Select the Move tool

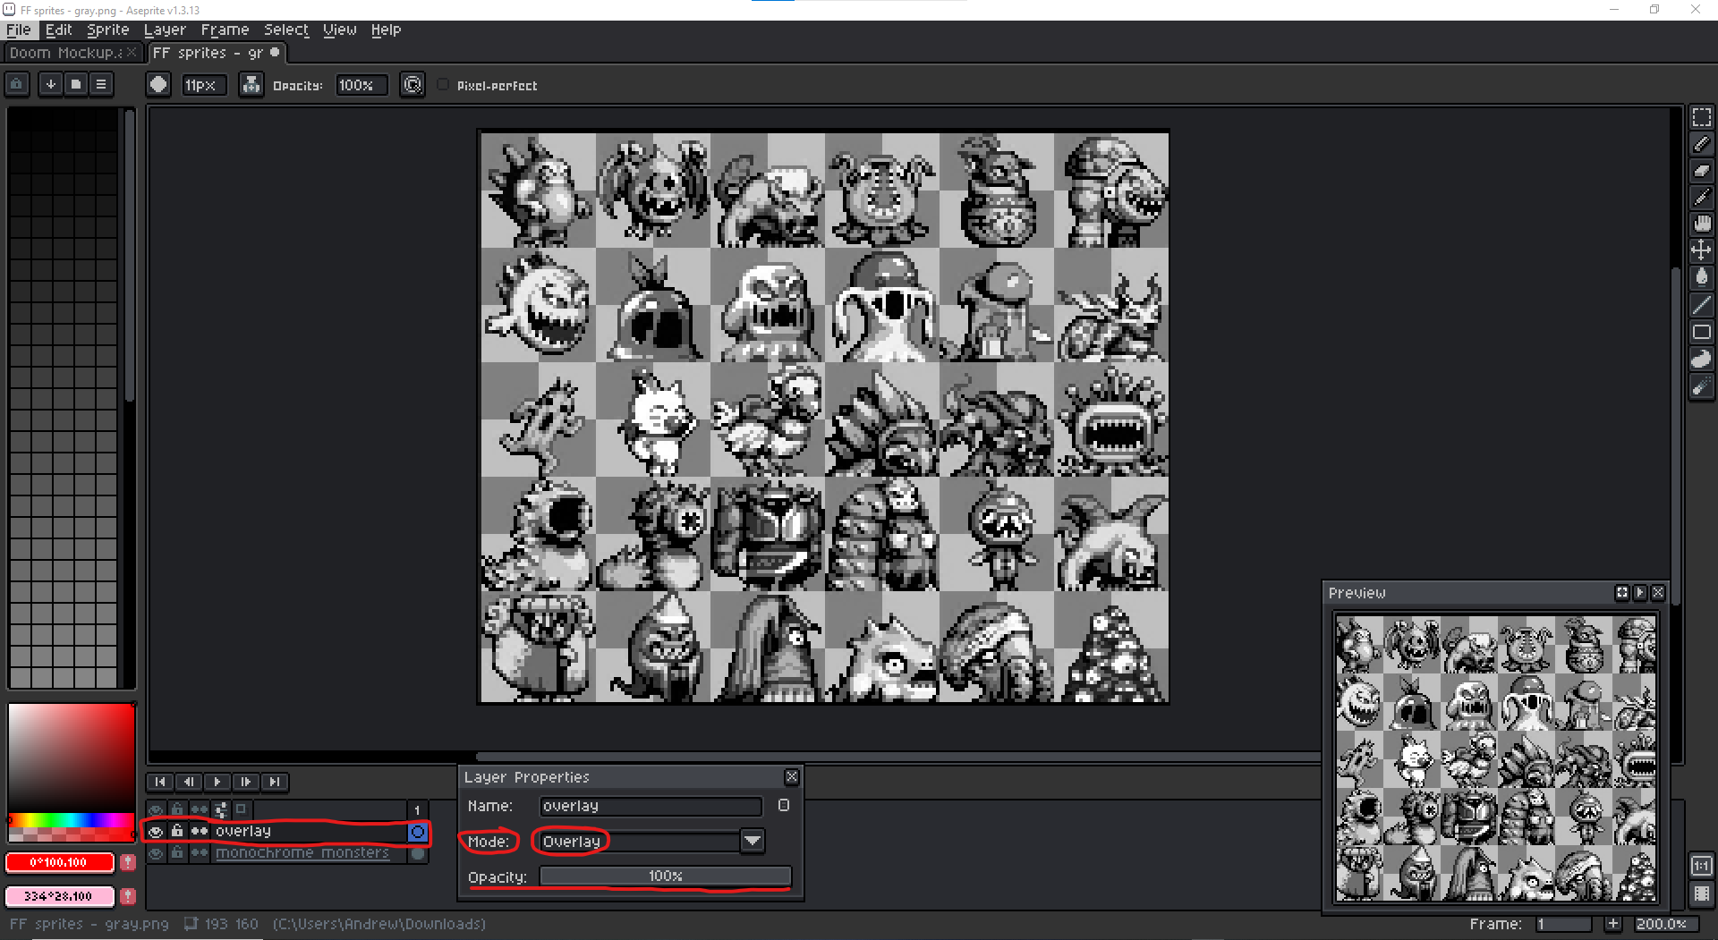[x=1701, y=250]
